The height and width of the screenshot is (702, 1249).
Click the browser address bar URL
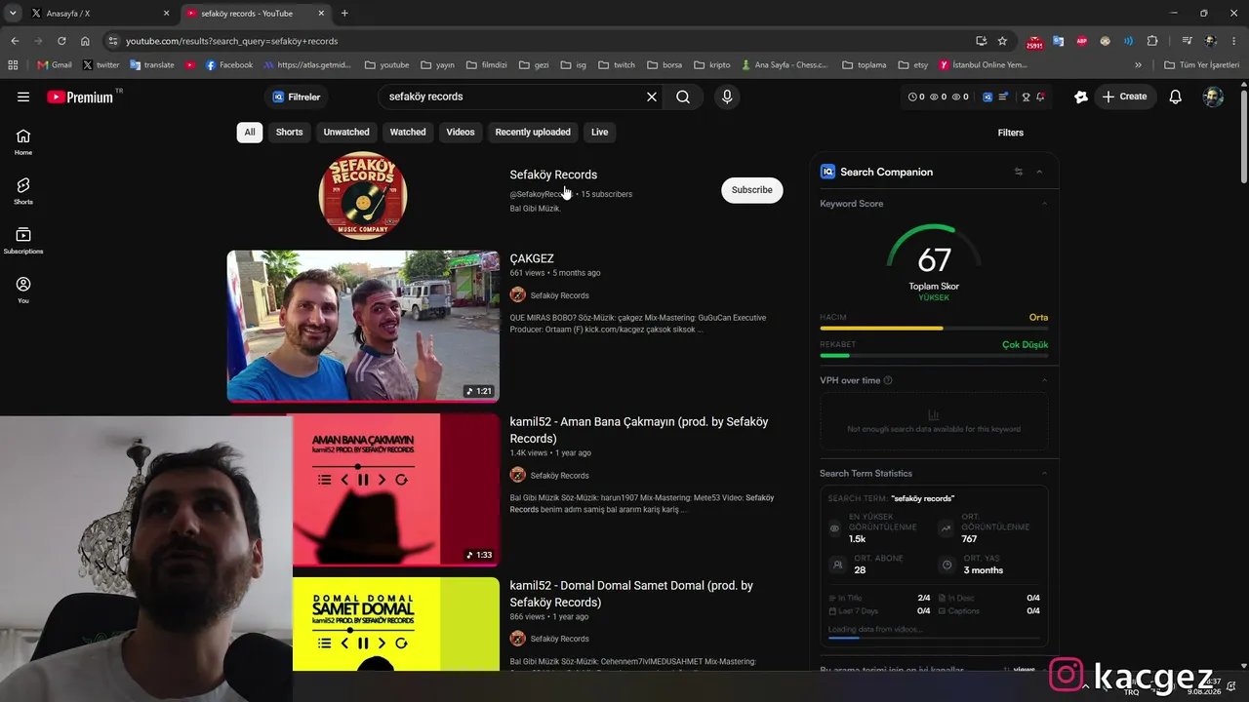(232, 41)
